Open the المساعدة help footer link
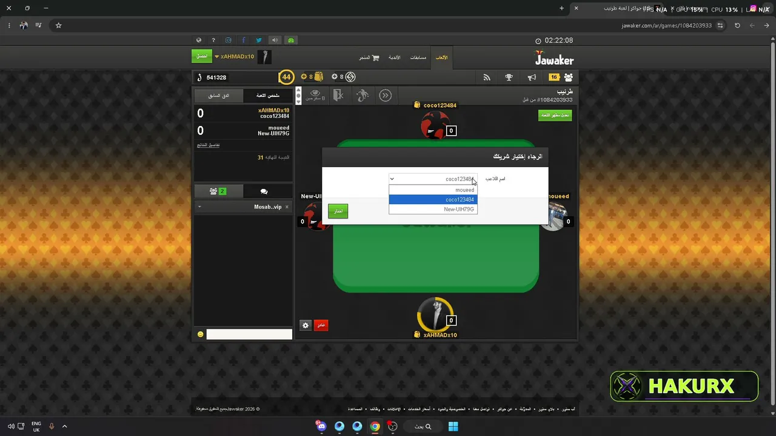 pos(355,409)
